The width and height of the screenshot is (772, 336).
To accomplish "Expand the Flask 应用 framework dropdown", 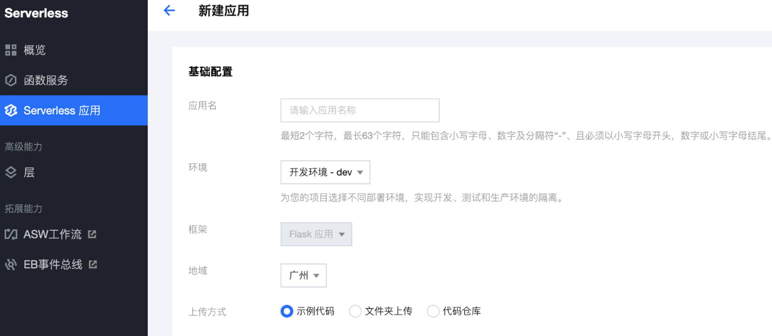I will coord(316,234).
